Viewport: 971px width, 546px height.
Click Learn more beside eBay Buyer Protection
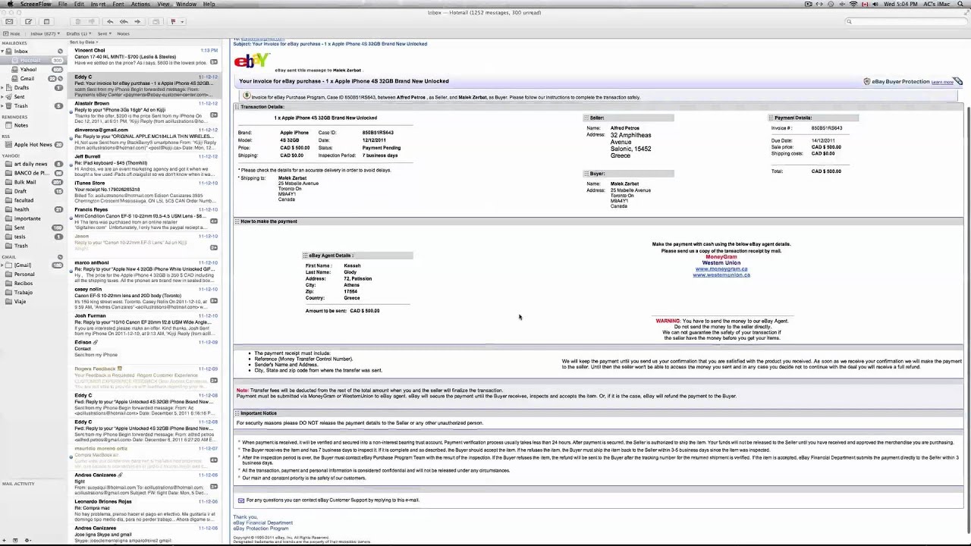[942, 82]
